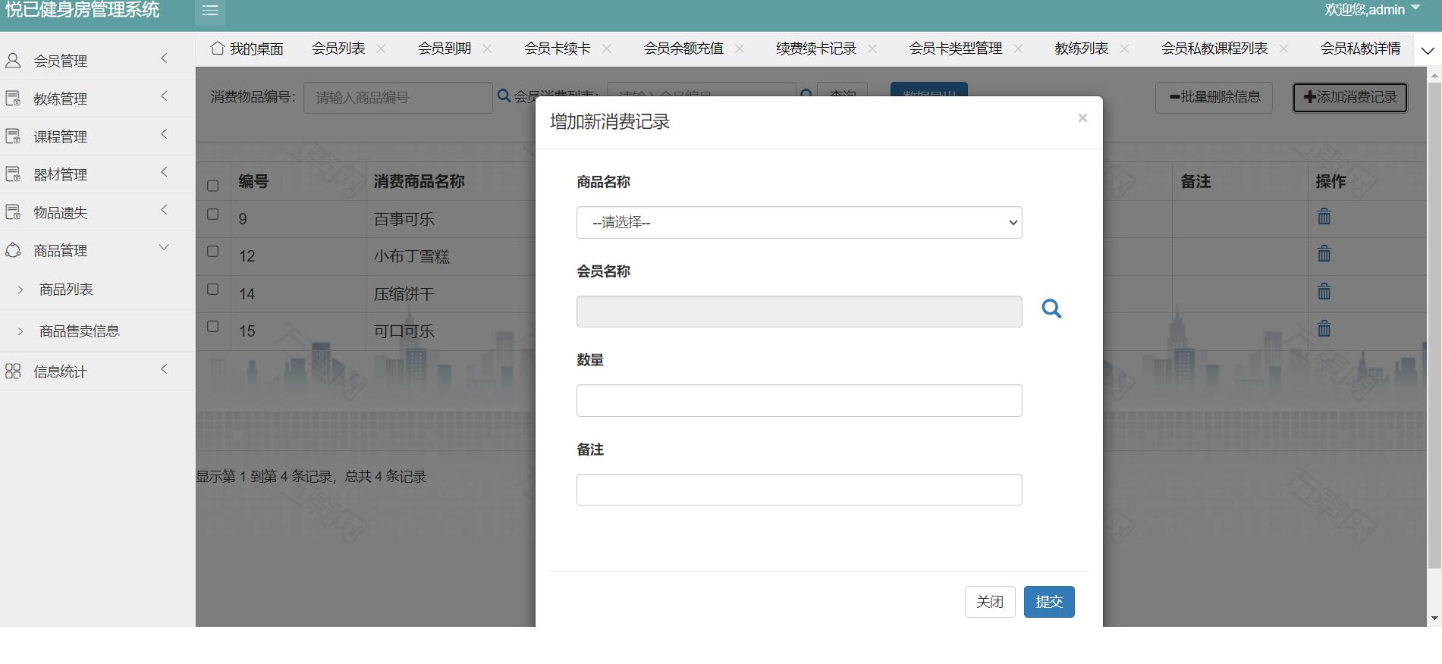
Task: Click the 批量删除信息 button
Action: (x=1214, y=98)
